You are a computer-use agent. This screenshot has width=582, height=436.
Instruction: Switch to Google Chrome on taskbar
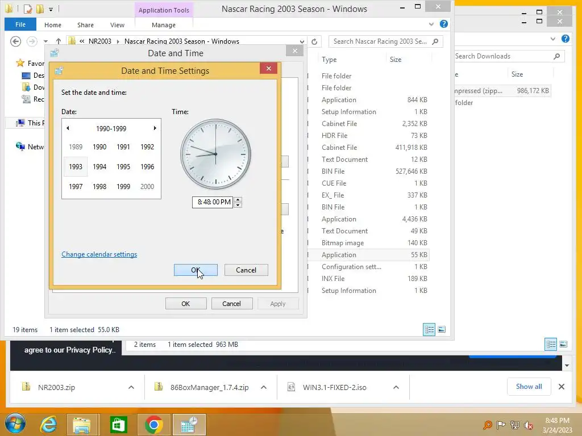[154, 425]
